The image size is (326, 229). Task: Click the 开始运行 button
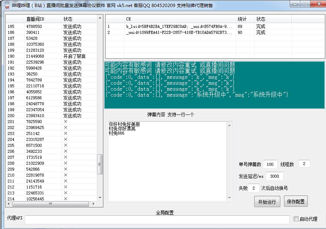point(267,202)
